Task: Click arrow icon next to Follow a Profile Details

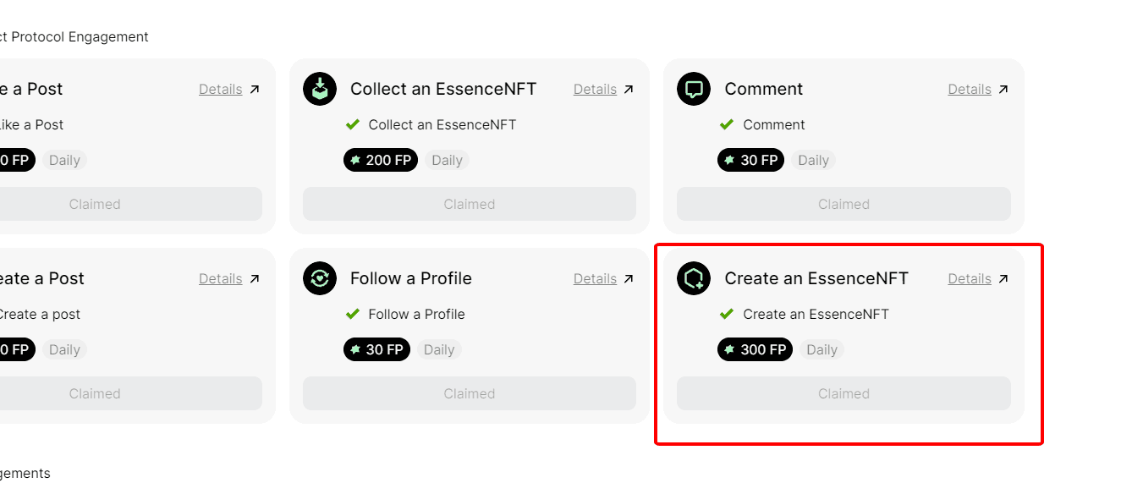Action: [629, 278]
